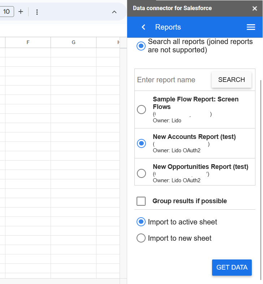Image resolution: width=263 pixels, height=284 pixels.
Task: Click the Reports title text
Action: coord(168,27)
